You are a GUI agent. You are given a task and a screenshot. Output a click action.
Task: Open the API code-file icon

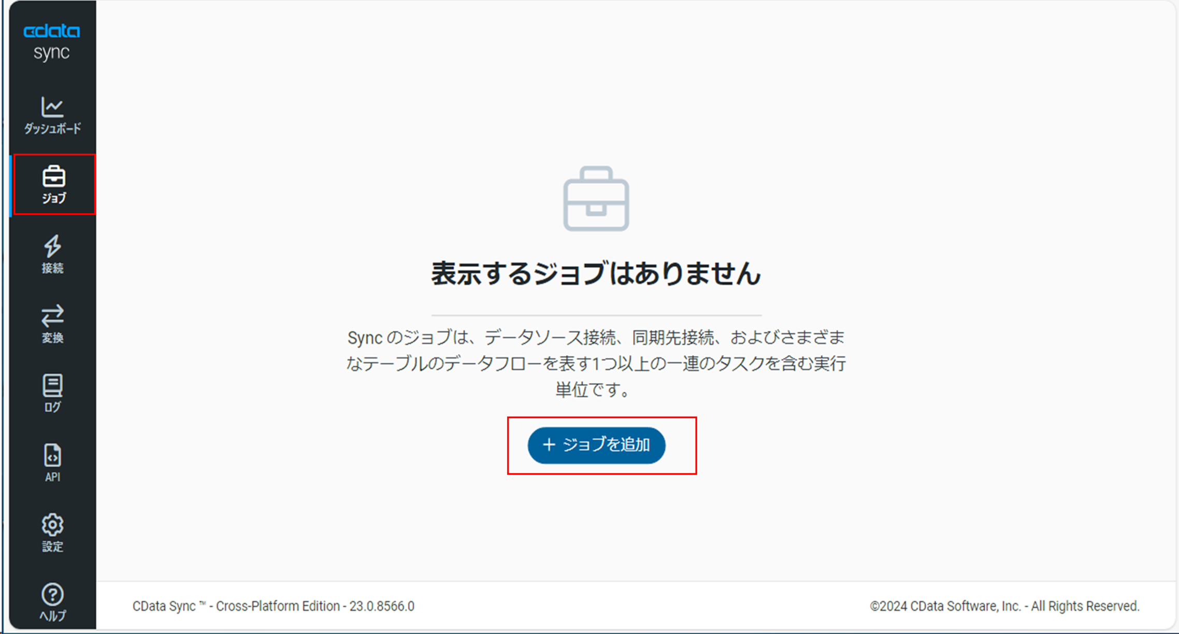[x=52, y=455]
